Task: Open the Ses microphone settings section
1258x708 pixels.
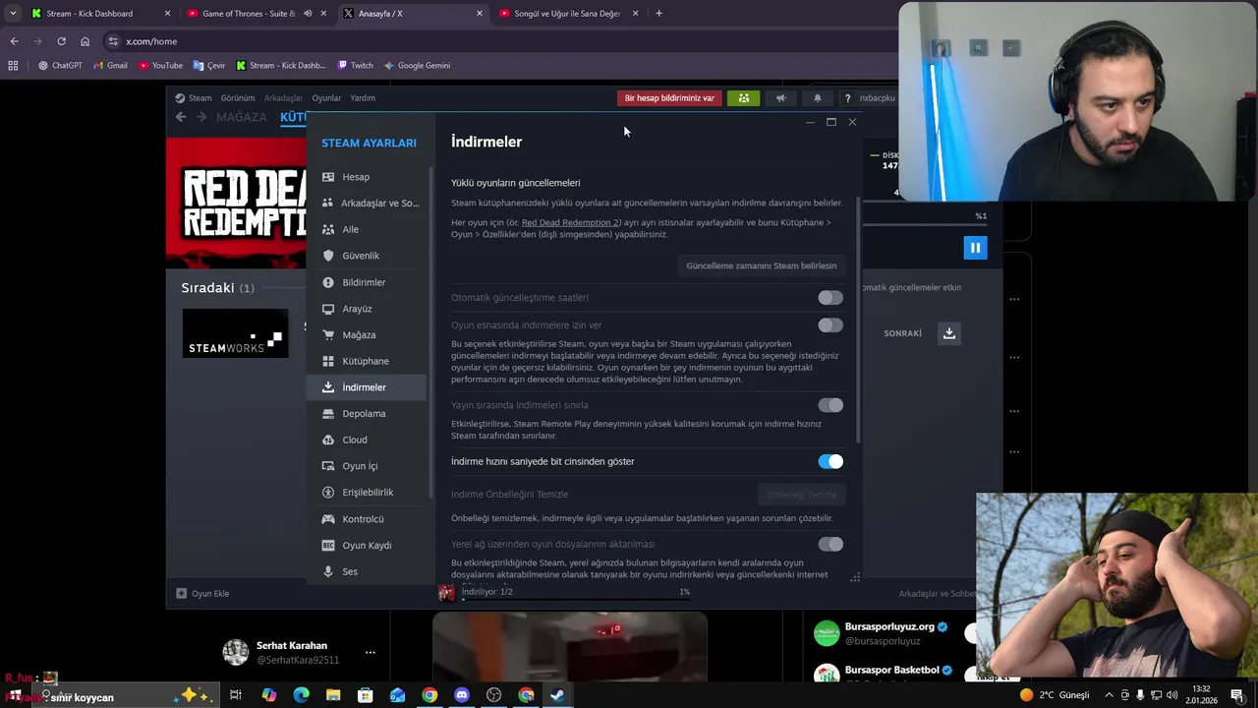Action: point(367,571)
